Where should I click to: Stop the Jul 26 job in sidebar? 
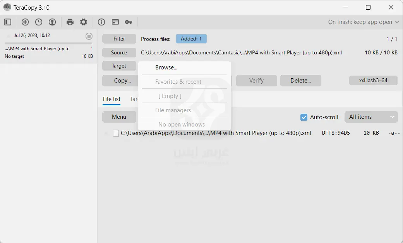(89, 36)
